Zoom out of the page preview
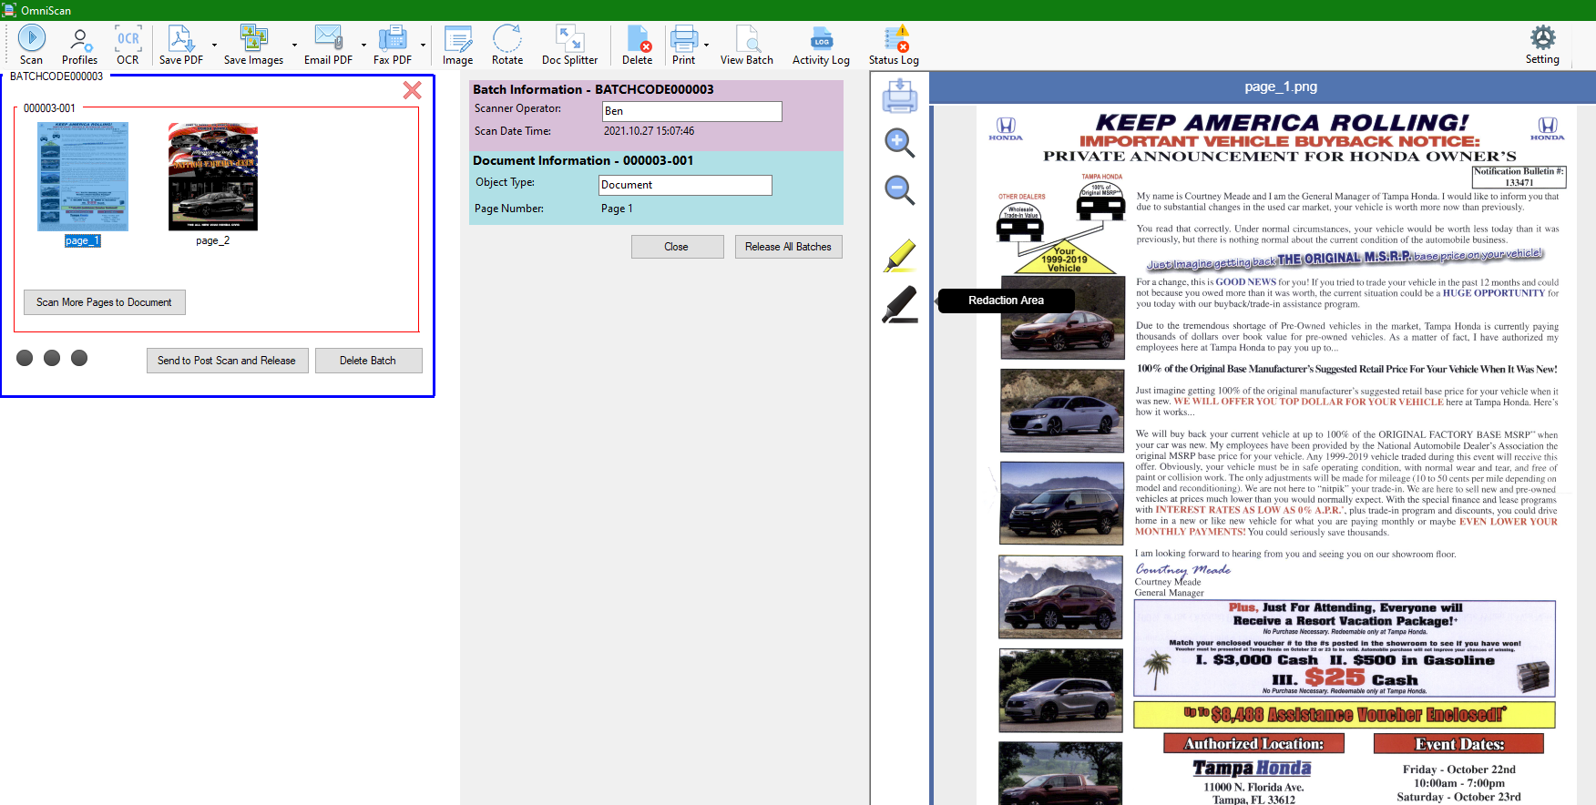The width and height of the screenshot is (1596, 805). click(x=899, y=189)
